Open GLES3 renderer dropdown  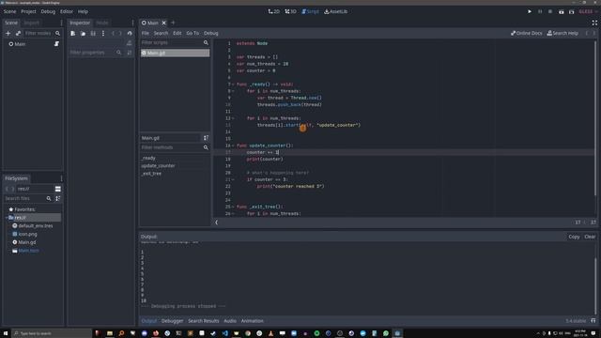pos(588,12)
